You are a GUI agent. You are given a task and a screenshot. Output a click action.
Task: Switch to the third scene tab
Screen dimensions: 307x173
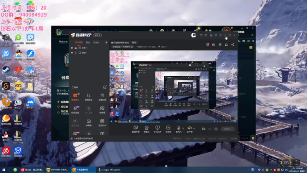click(96, 42)
